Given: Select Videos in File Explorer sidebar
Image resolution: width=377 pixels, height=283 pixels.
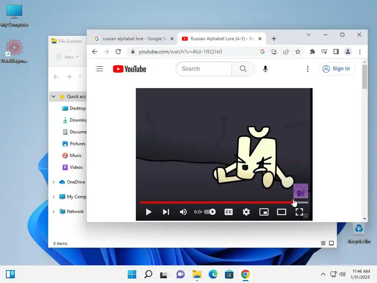Looking at the screenshot, I should tap(73, 167).
